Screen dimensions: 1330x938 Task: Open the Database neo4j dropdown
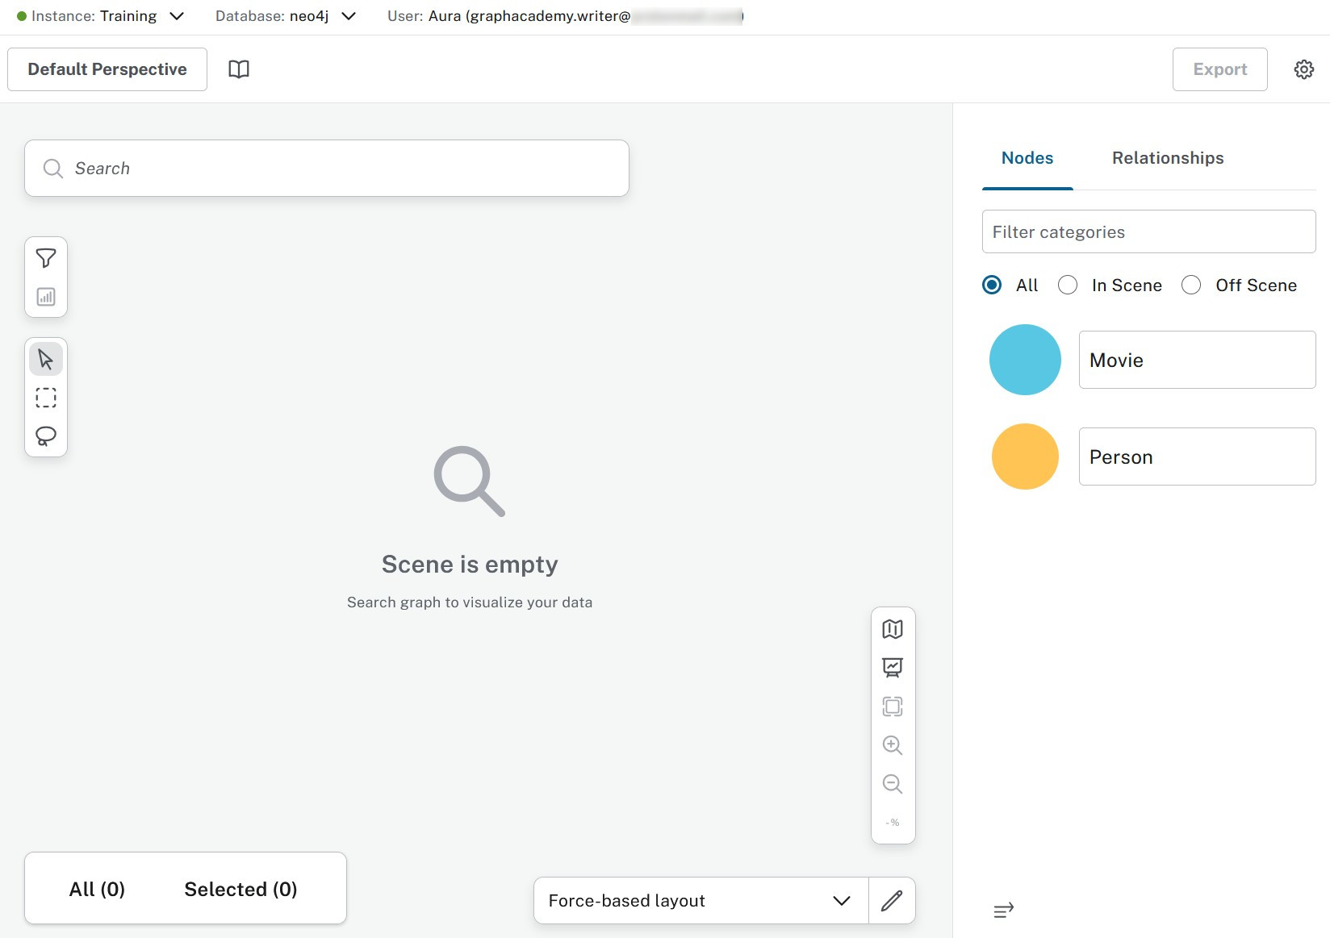coord(348,15)
